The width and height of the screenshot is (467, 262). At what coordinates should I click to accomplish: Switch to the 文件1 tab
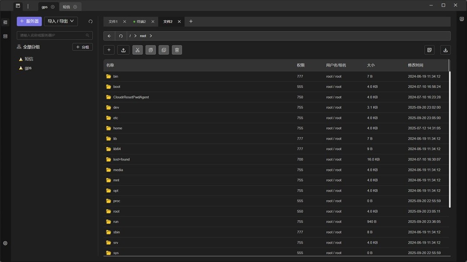coord(113,22)
